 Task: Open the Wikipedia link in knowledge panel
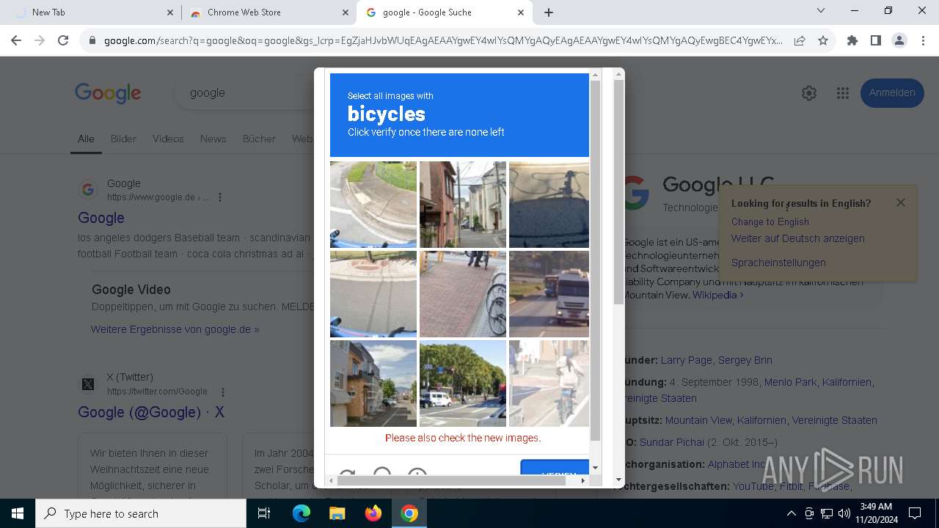click(x=718, y=295)
